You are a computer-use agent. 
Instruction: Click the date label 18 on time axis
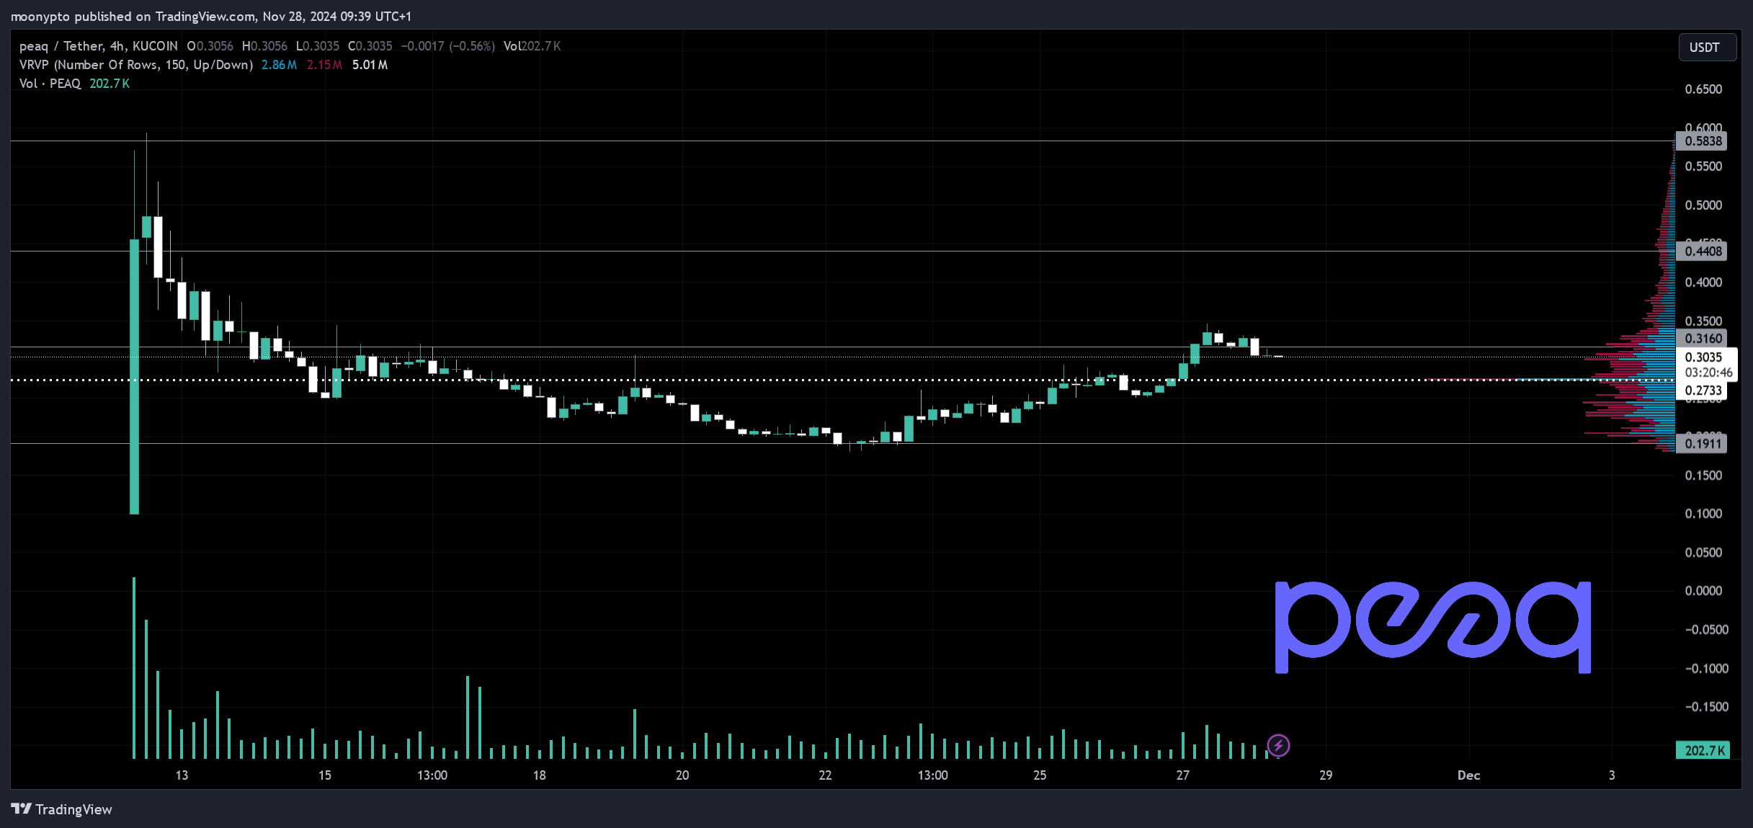click(540, 775)
